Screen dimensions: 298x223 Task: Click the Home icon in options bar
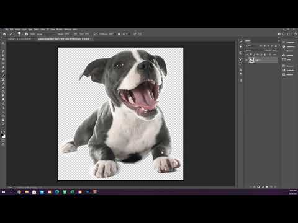4,34
